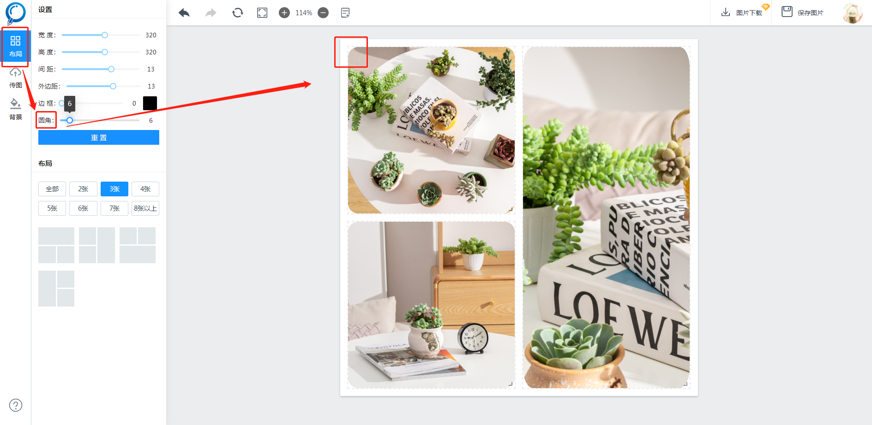Click the fit-to-screen icon

point(262,13)
